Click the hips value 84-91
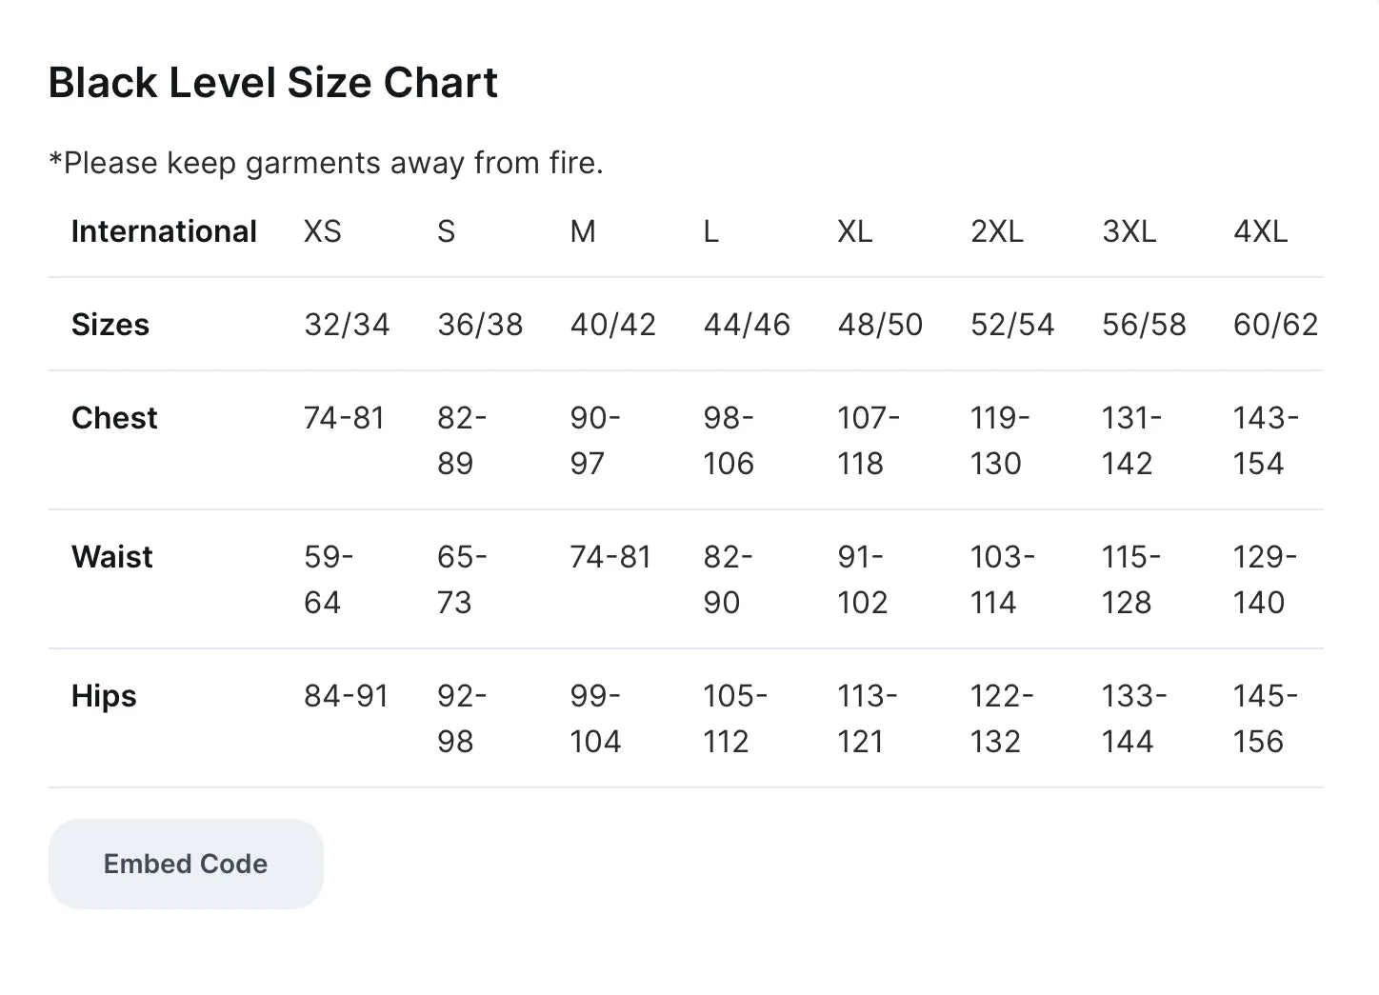This screenshot has height=995, width=1379. 347,696
